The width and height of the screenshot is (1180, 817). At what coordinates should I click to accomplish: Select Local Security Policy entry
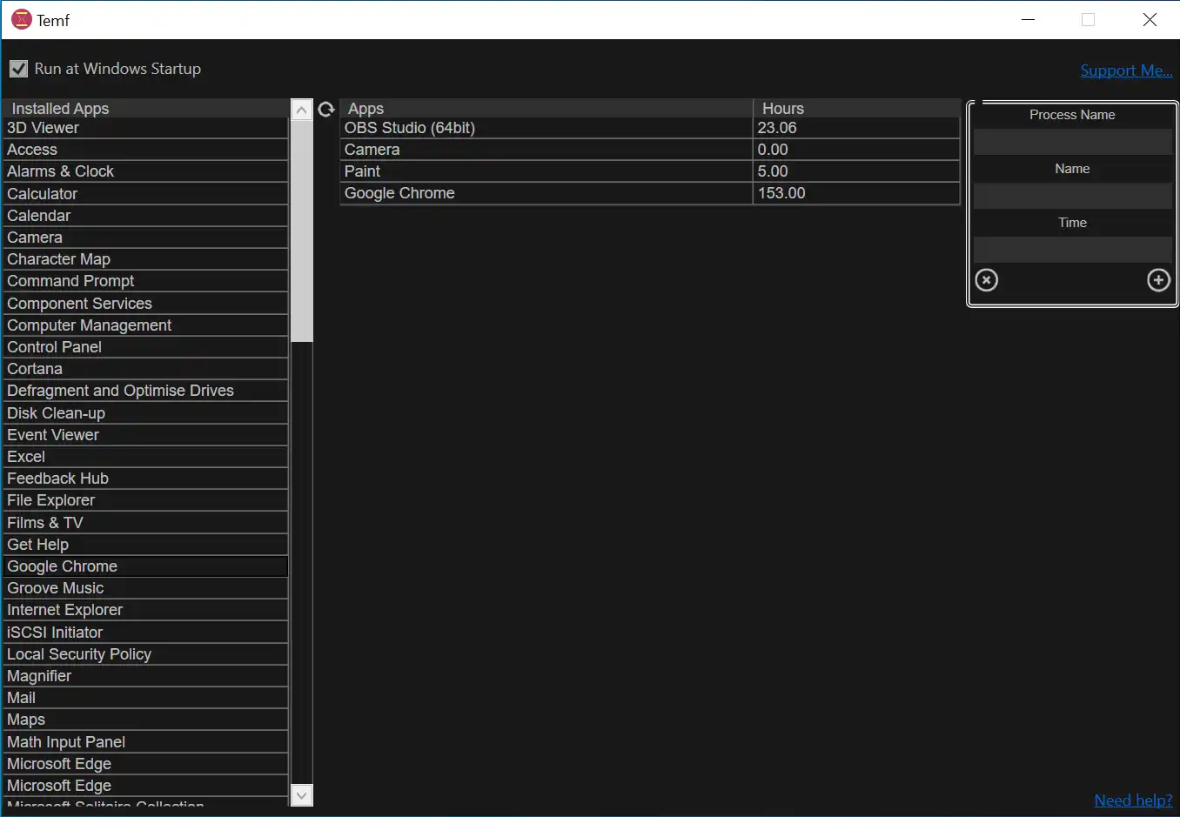tap(145, 654)
